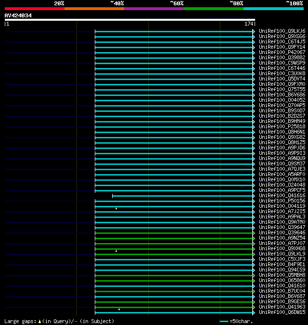Click the yellow gap marker in Q9XHG8 row
Image resolution: width=308 pixels, height=325 pixels.
coord(116,251)
